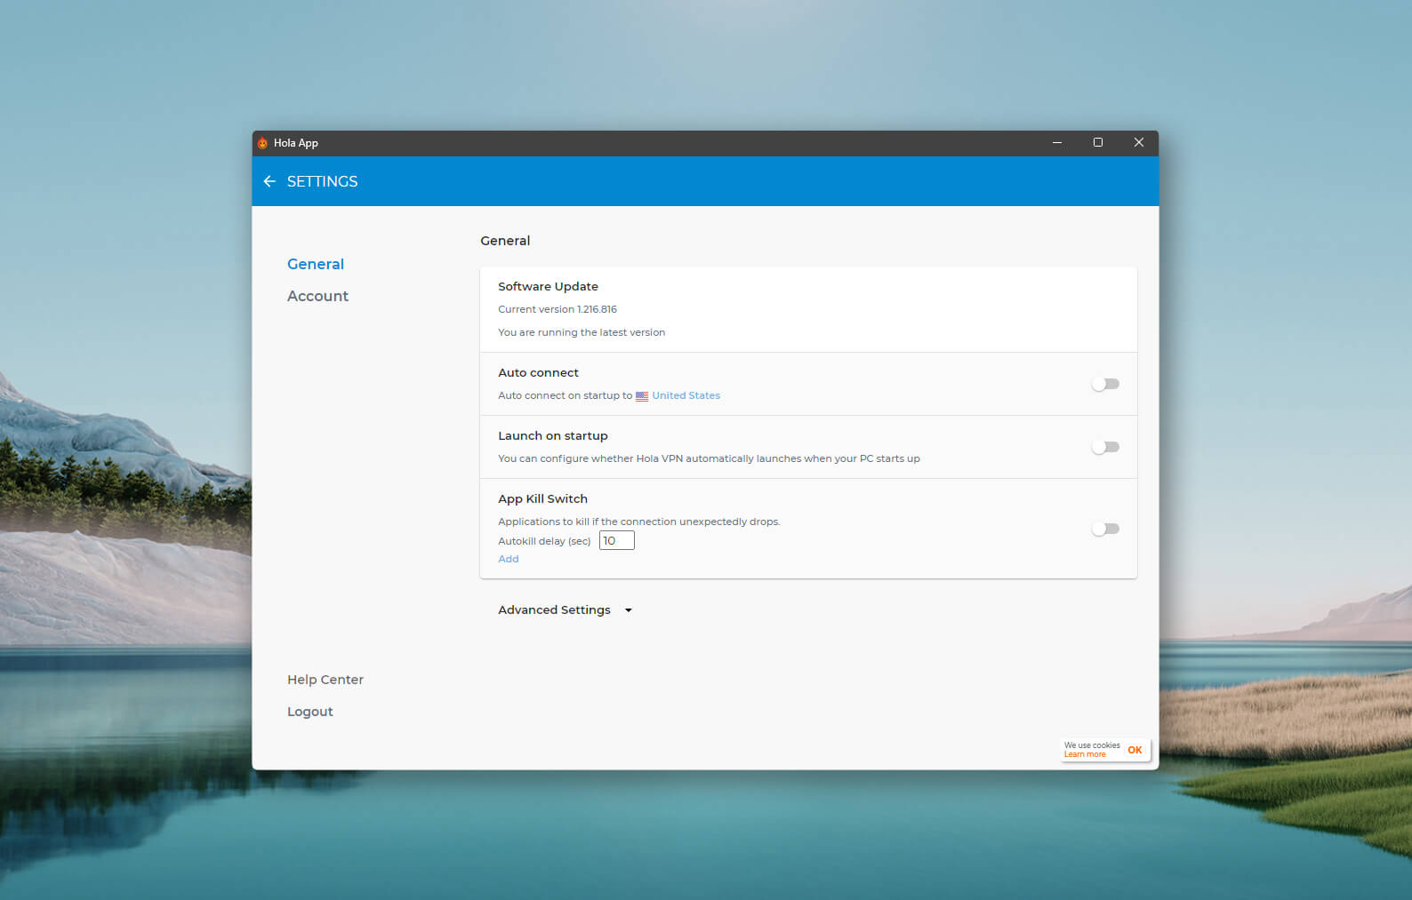The width and height of the screenshot is (1412, 900).
Task: Open the General settings tab
Action: point(316,264)
